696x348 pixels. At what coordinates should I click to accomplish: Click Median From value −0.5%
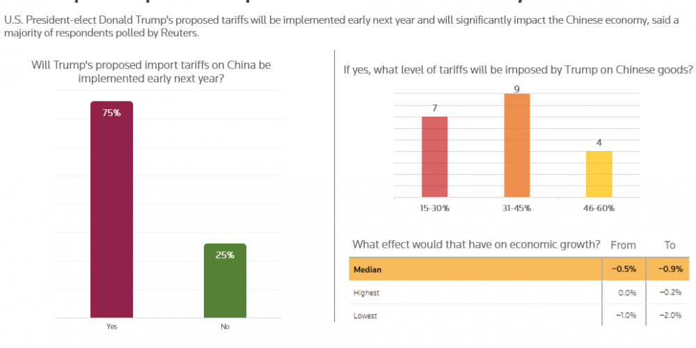pos(624,269)
